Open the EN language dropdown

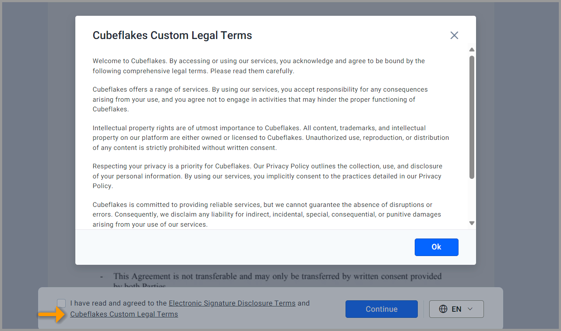[456, 309]
